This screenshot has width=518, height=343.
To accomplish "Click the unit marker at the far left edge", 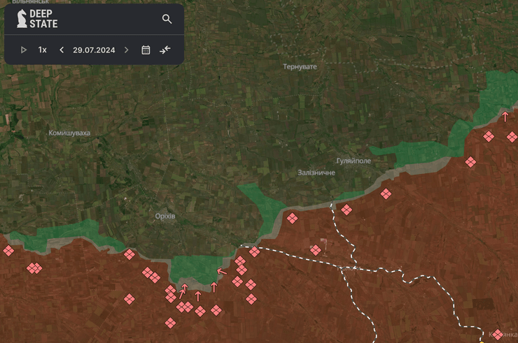I will tap(8, 251).
